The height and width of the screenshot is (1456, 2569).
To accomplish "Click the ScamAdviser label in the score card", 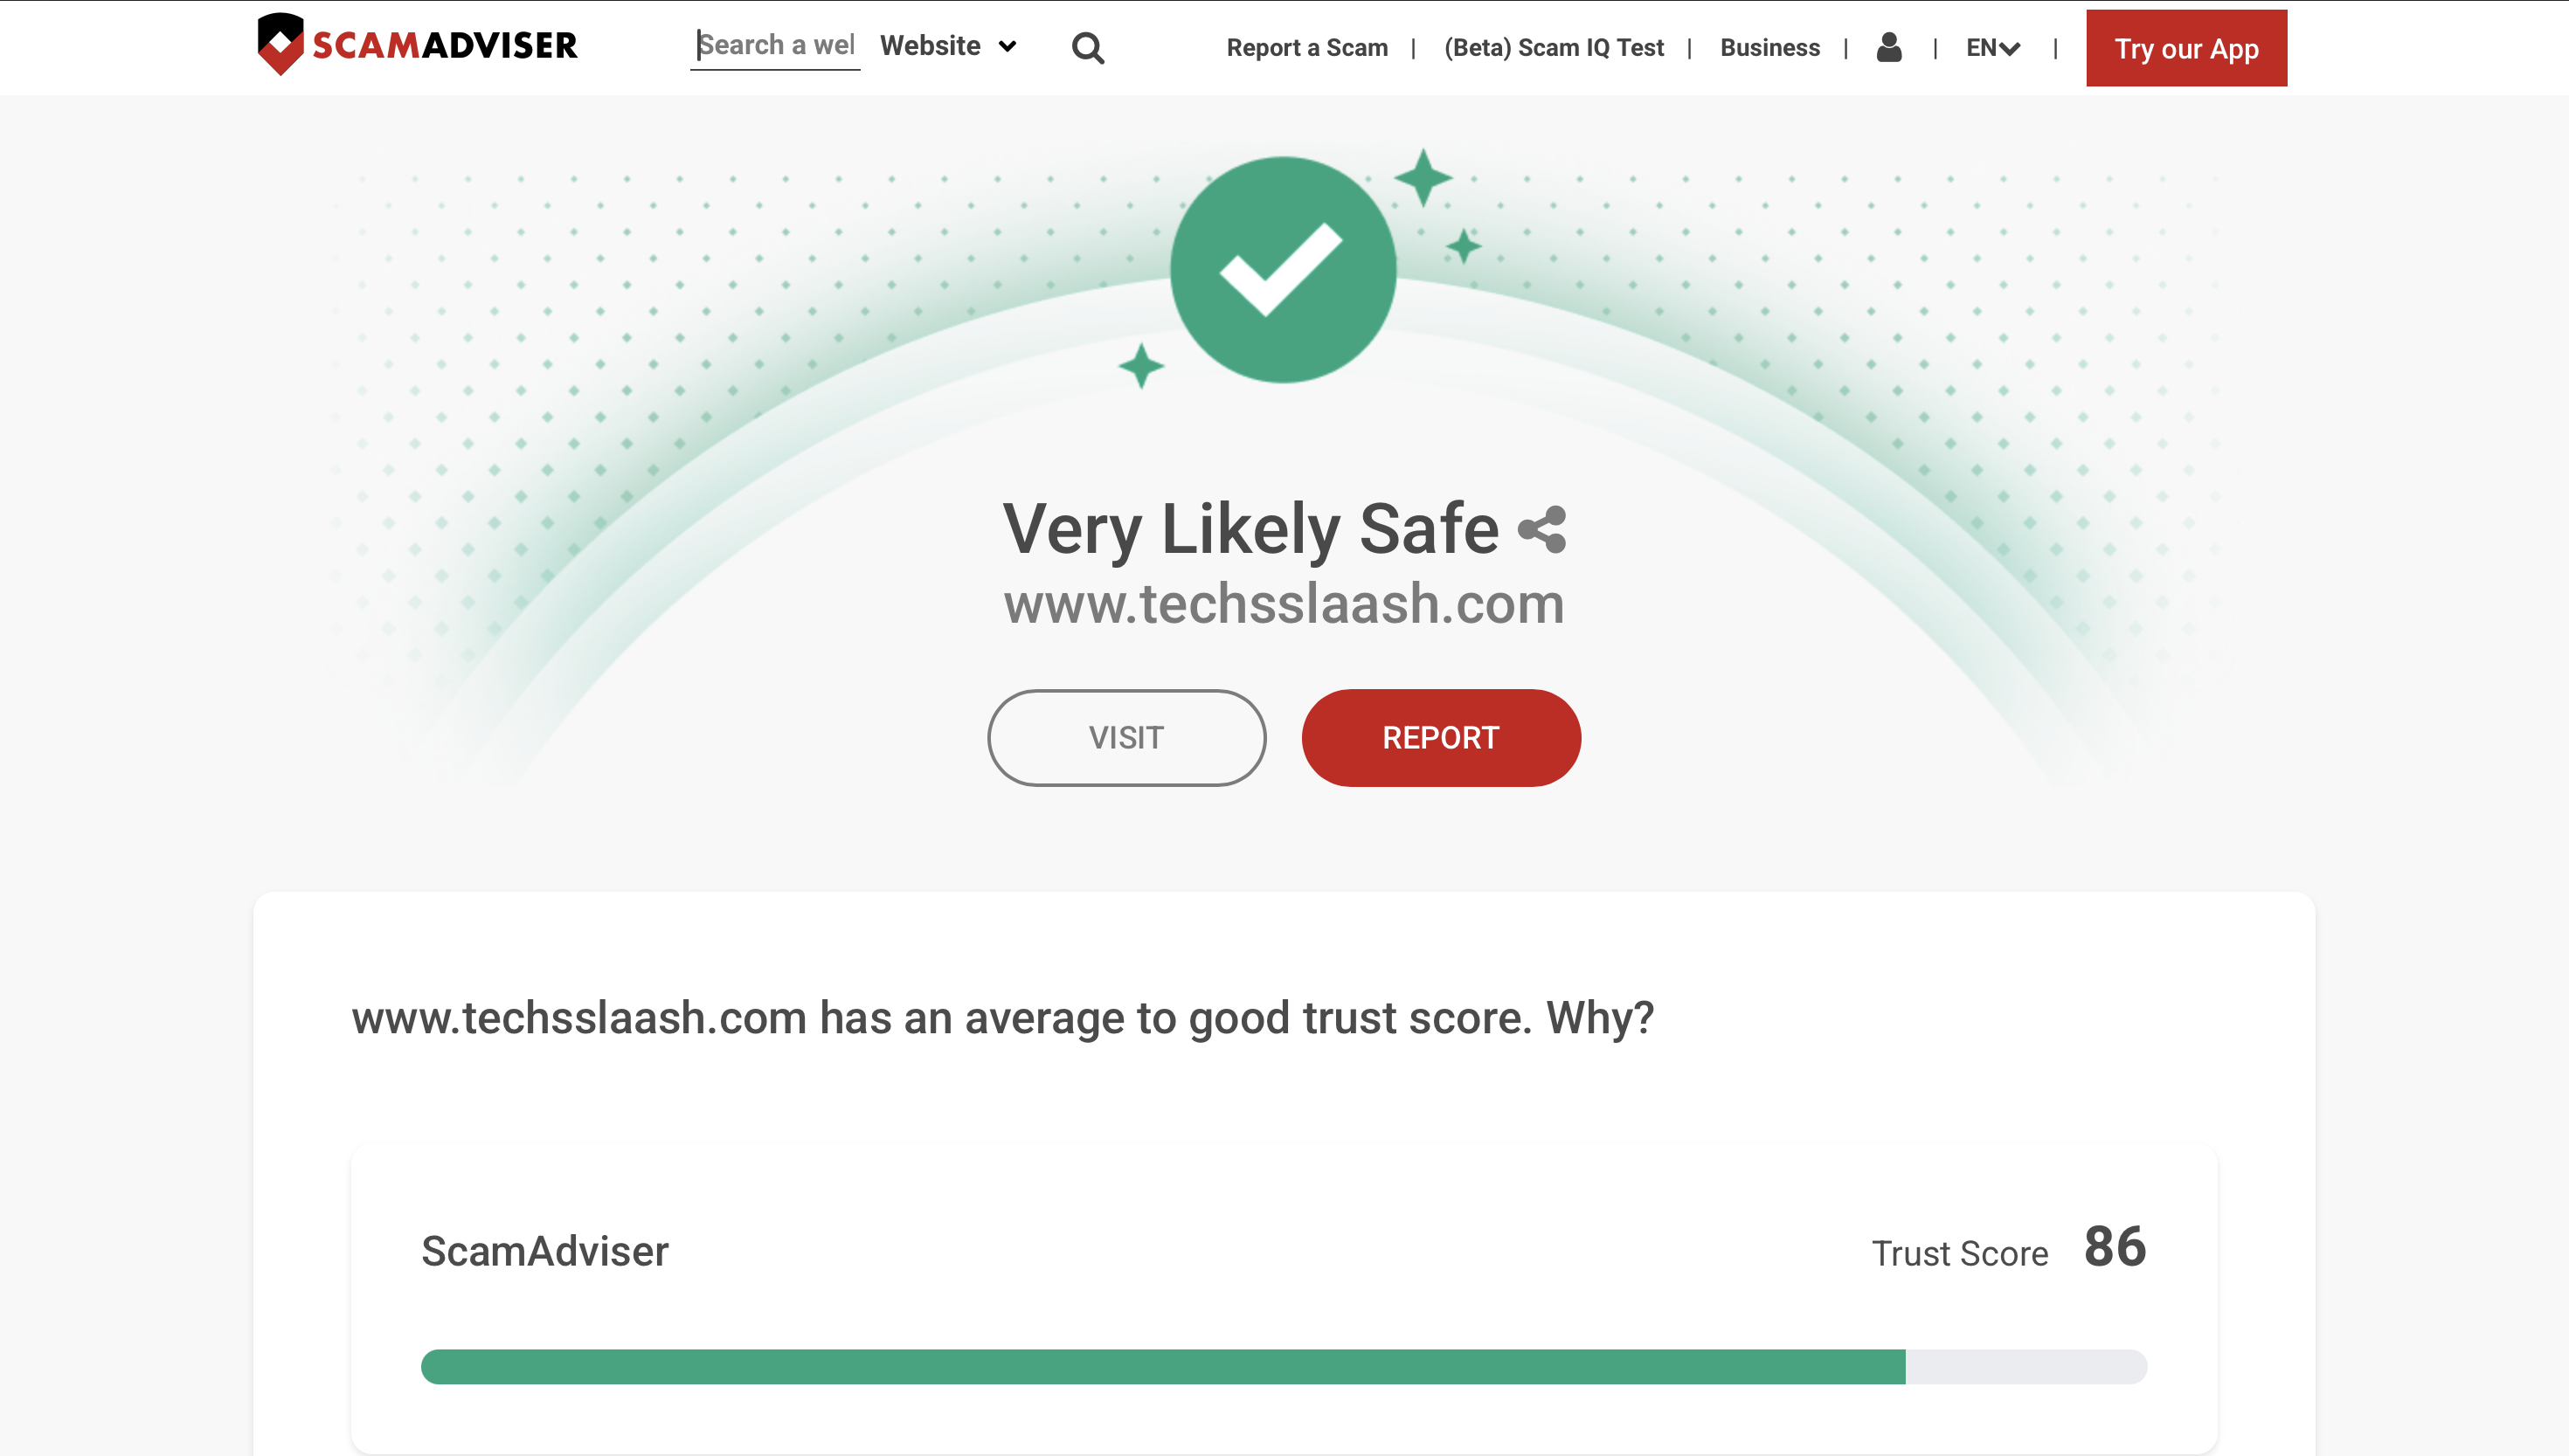I will click(x=544, y=1252).
